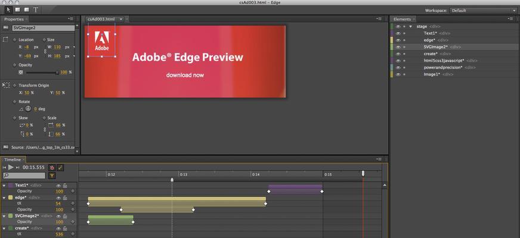Play the timeline animation
520x238 pixels.
[x=11, y=168]
